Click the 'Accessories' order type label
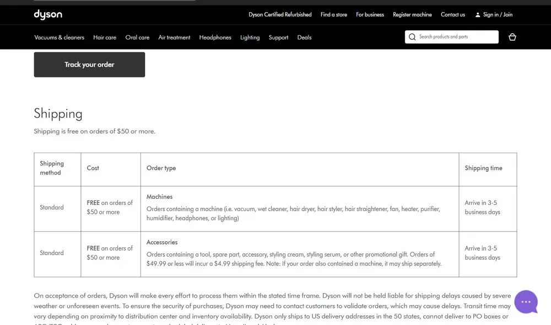The image size is (551, 325). click(x=162, y=242)
